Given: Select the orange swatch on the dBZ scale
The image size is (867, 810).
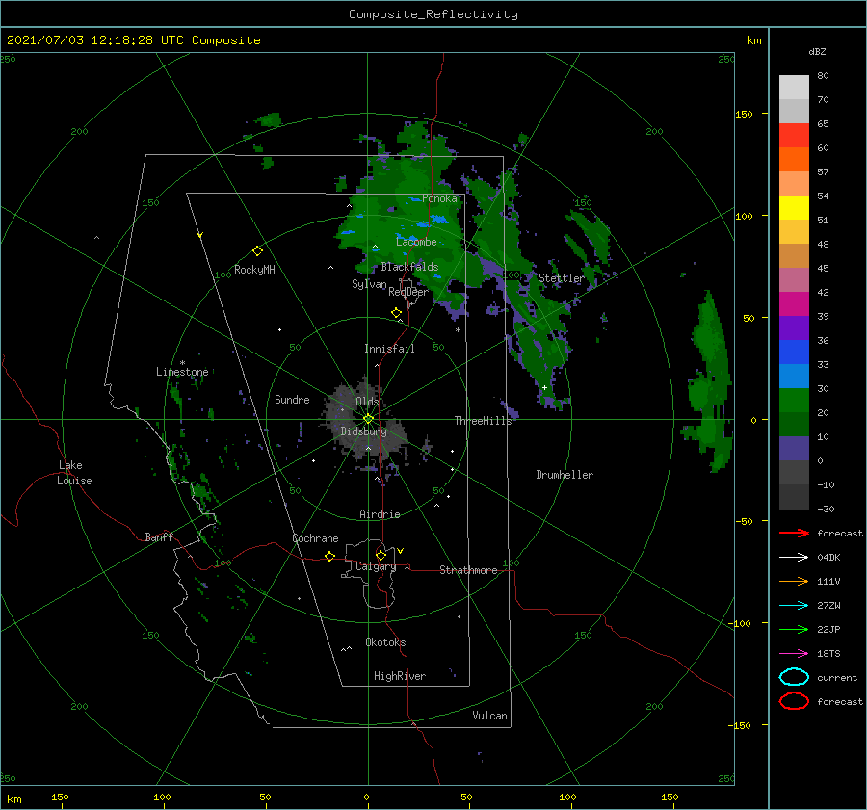Looking at the screenshot, I should [x=794, y=160].
